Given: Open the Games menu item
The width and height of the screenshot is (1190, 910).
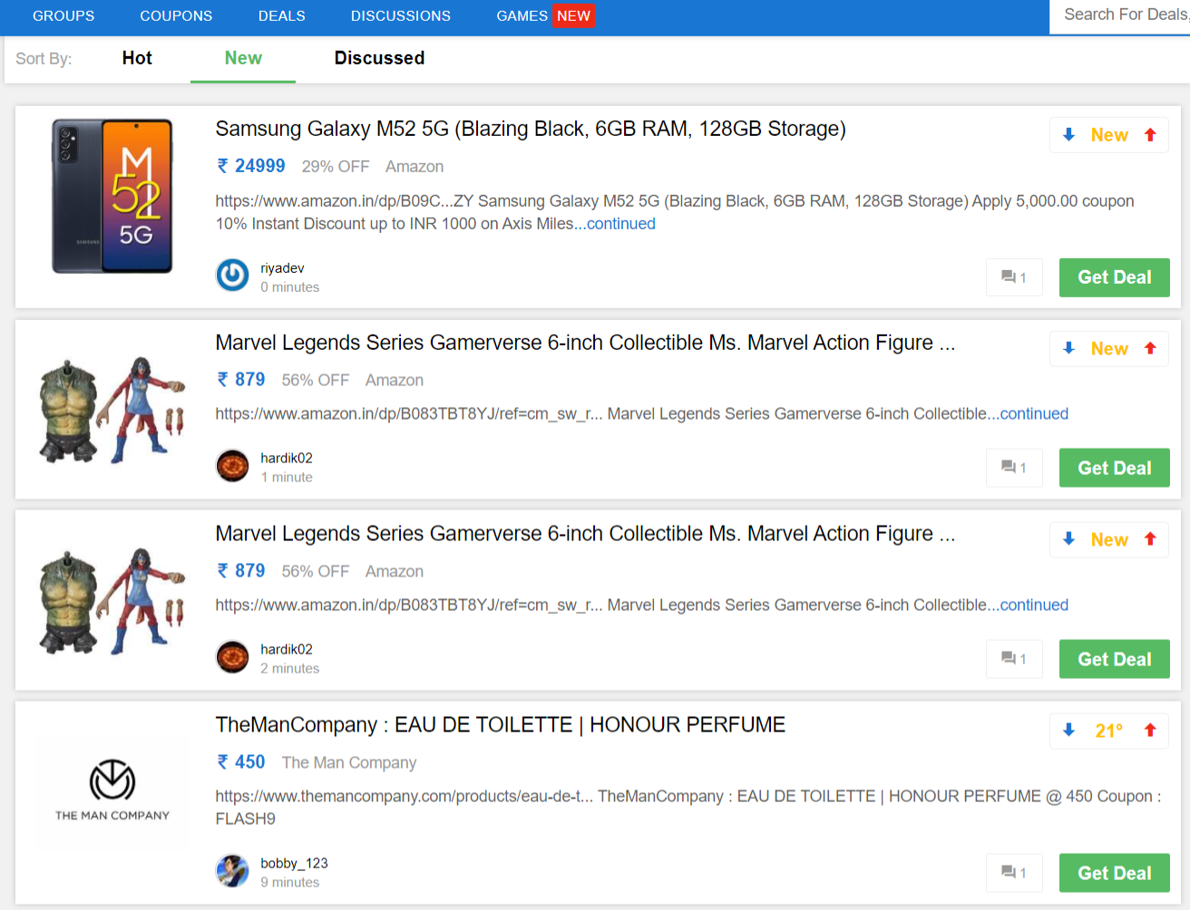Looking at the screenshot, I should coord(522,16).
